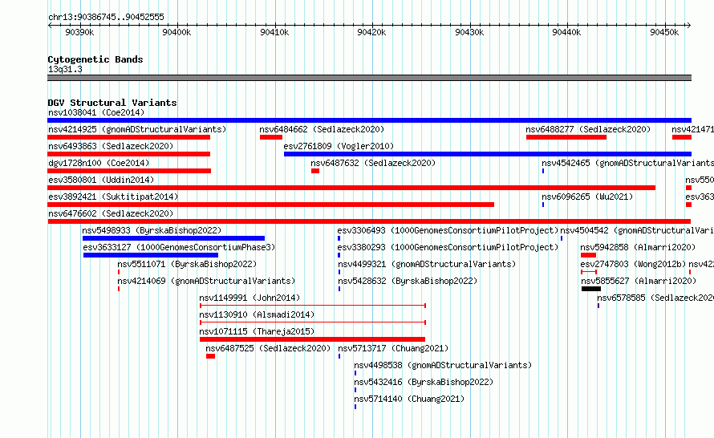Select the red esv3892421 variant bar
The height and width of the screenshot is (438, 714).
[270, 205]
